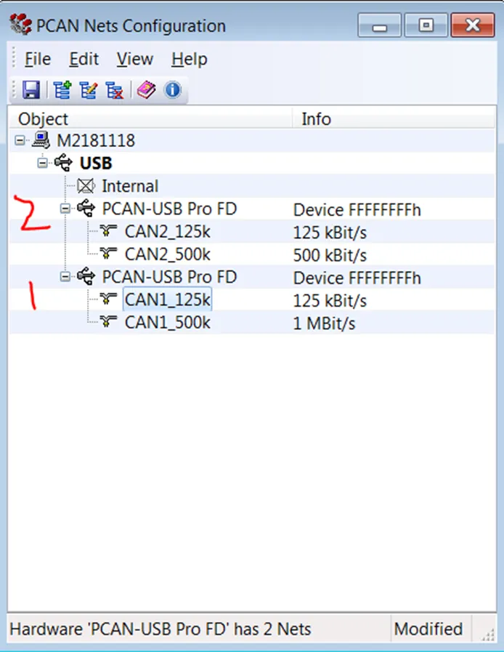Open the File menu
This screenshot has height=652, width=504.
[x=37, y=59]
